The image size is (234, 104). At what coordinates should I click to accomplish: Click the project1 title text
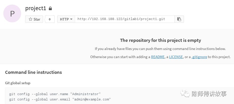pos(36,8)
